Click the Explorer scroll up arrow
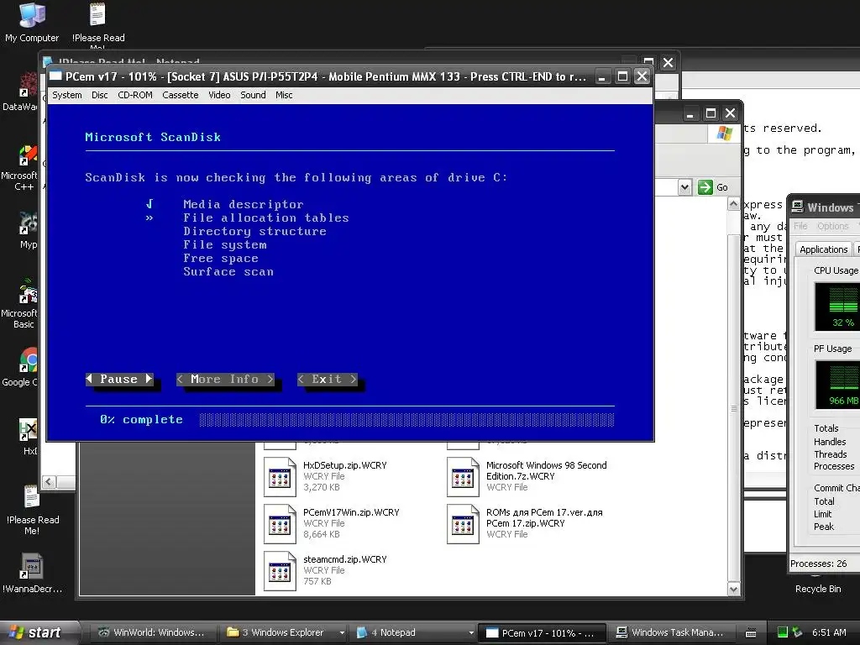860x645 pixels. [x=733, y=205]
